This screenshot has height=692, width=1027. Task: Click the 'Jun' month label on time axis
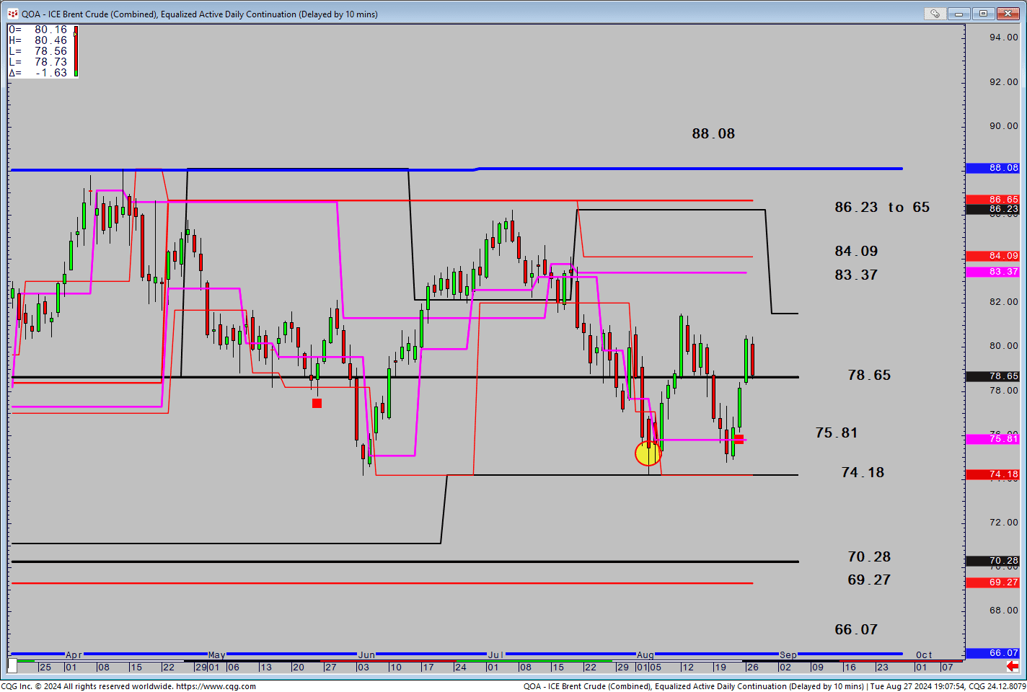[x=366, y=655]
